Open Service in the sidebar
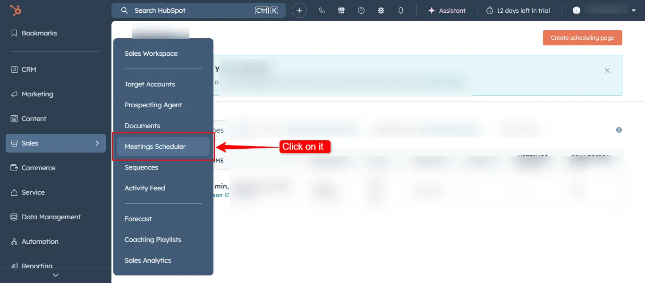 coord(56,192)
